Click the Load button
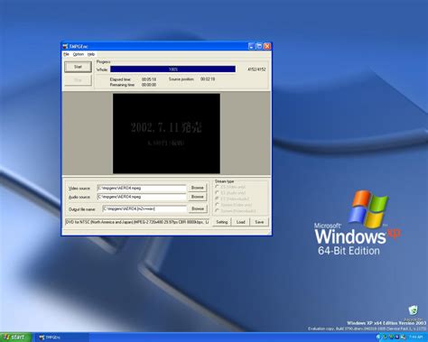 tap(240, 222)
